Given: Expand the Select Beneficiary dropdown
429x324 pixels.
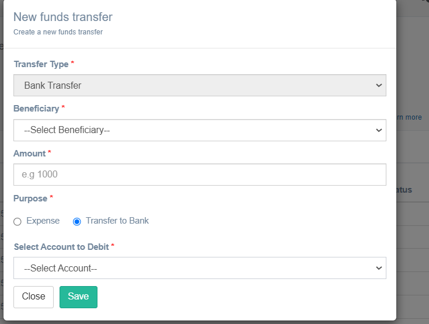Looking at the screenshot, I should coord(199,130).
